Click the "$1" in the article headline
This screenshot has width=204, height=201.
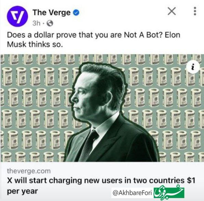coord(191,181)
